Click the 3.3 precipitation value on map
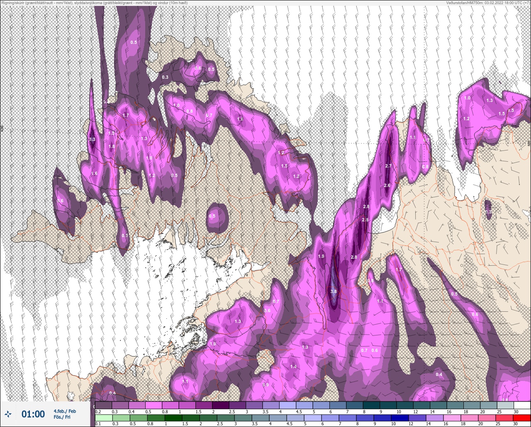531x427 pixels. point(92,139)
